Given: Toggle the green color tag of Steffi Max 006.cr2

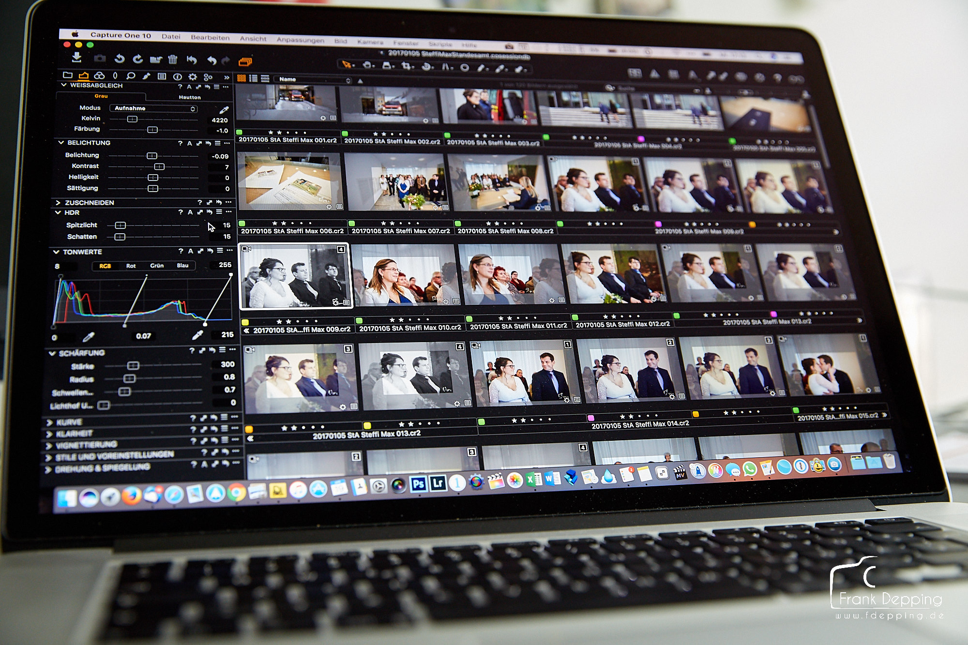Looking at the screenshot, I should pos(242,224).
